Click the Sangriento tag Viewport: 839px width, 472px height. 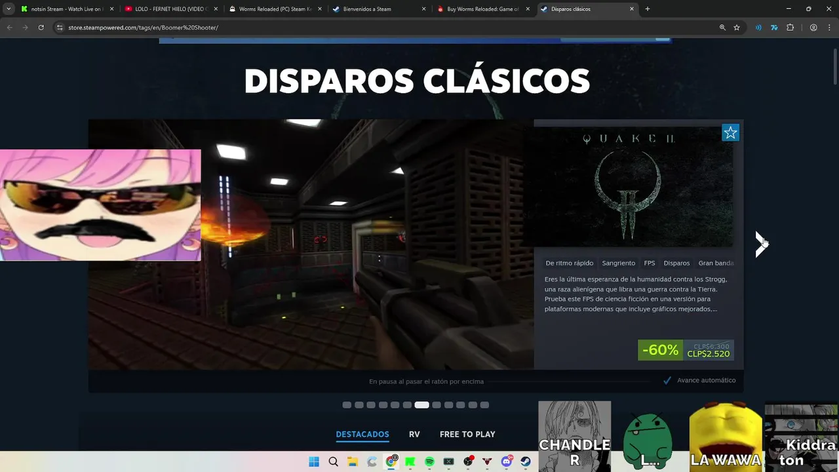[618, 263]
